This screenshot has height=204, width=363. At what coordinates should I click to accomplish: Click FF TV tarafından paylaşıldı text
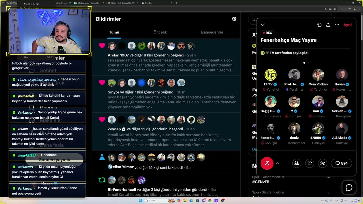click(287, 53)
